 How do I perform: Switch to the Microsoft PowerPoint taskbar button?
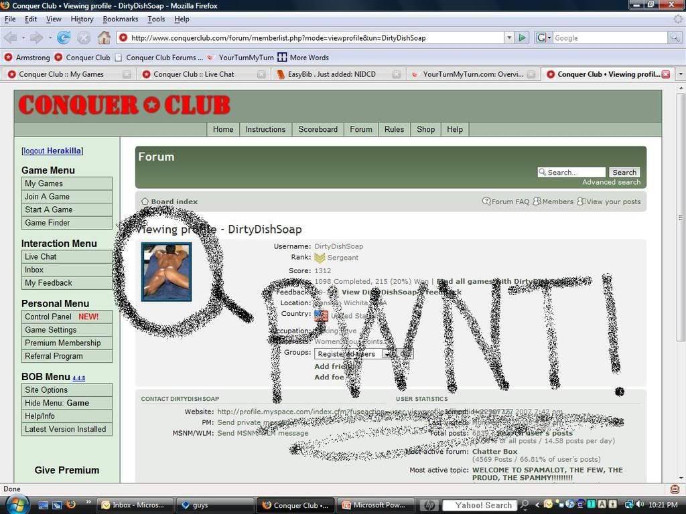375,505
